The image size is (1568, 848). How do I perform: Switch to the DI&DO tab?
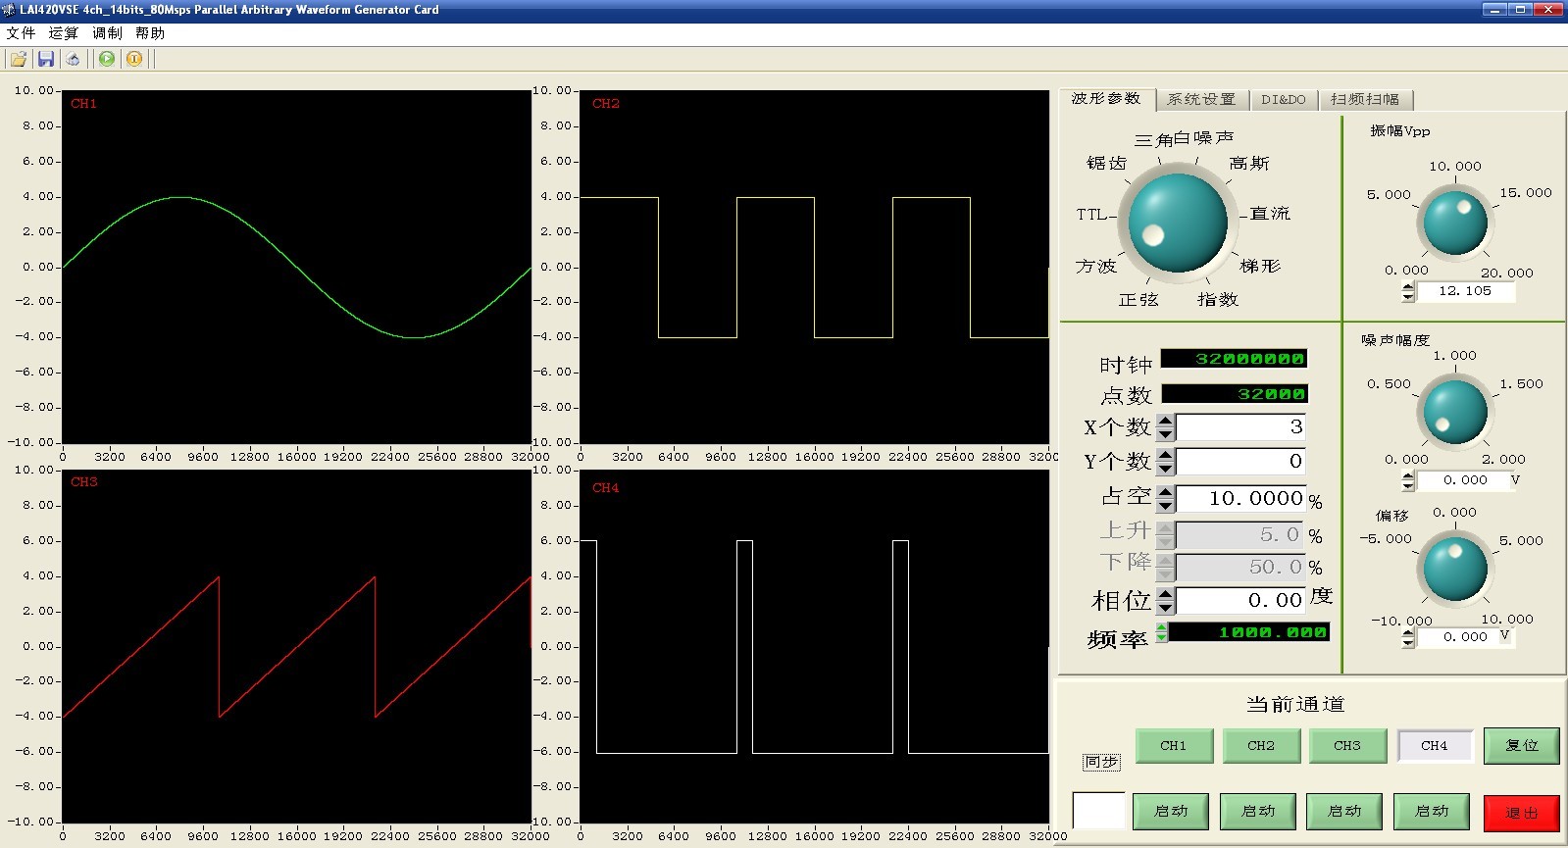click(x=1284, y=100)
